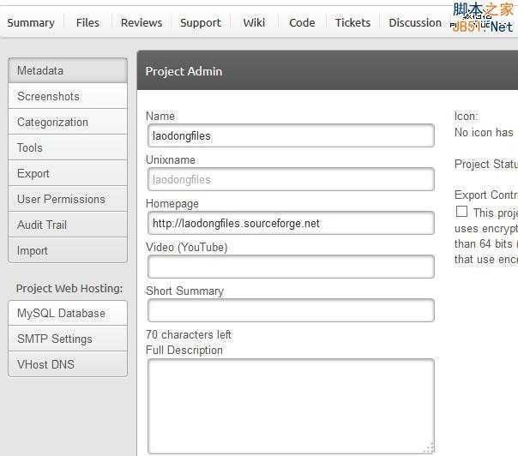Click inside the Full Description textarea

coord(291,406)
